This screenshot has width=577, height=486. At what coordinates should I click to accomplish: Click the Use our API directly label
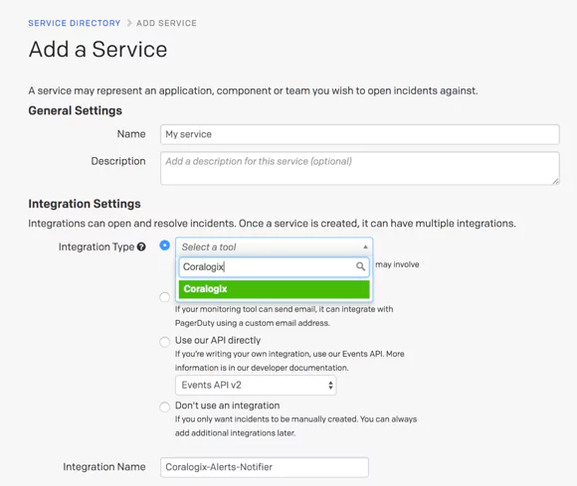tap(218, 340)
